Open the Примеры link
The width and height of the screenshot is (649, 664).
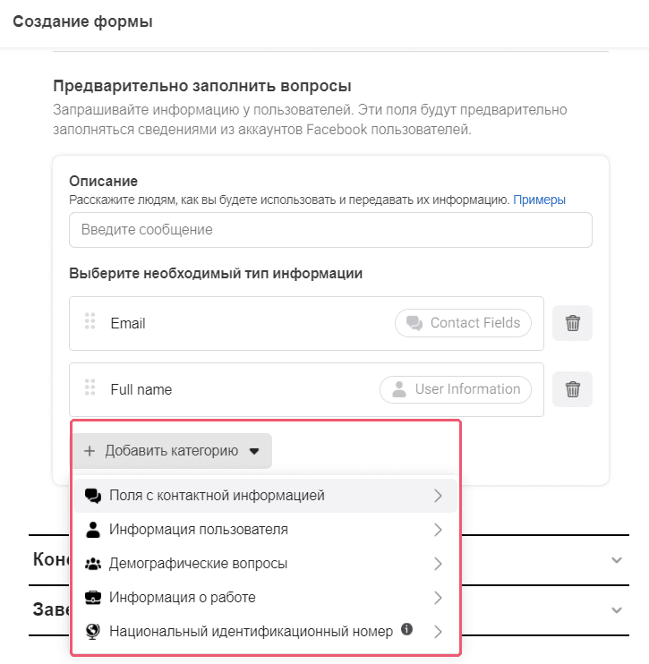tap(539, 200)
